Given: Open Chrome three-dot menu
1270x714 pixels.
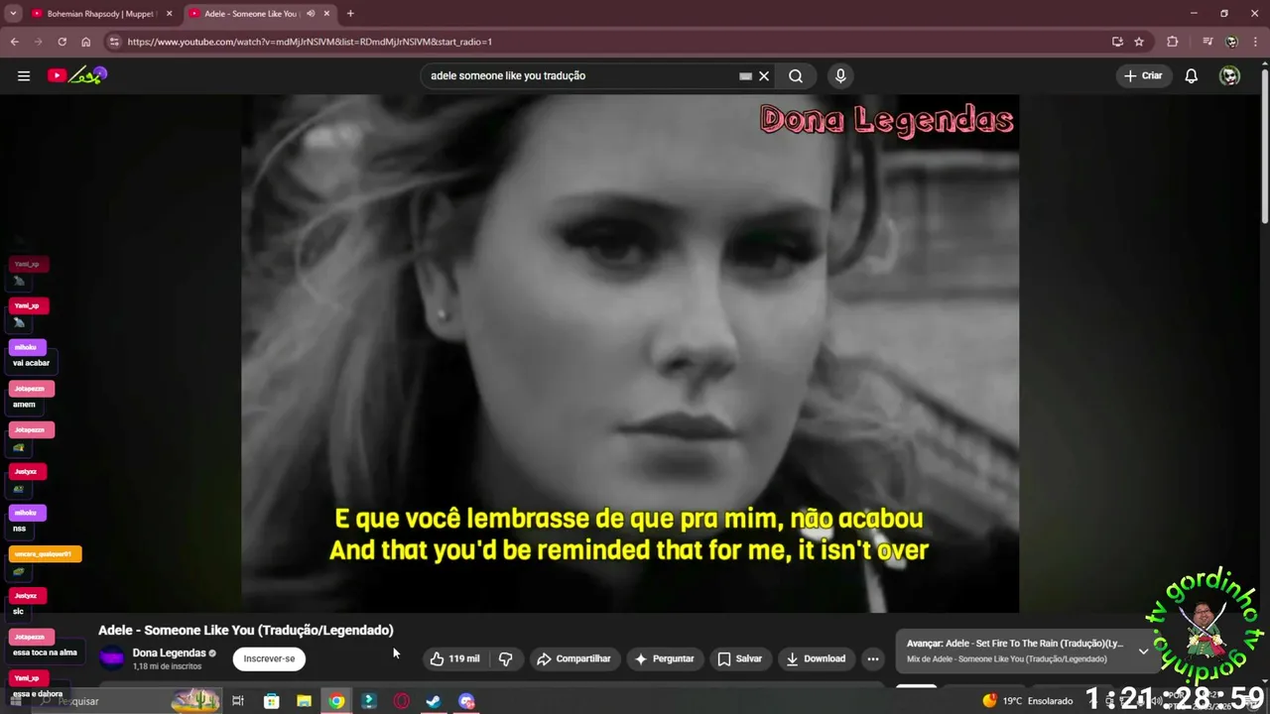Looking at the screenshot, I should pos(1256,42).
